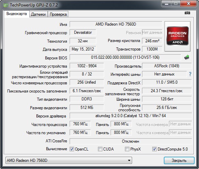Viewport: 199px width, 169px height.
Task: Click the Вычисление label
Action: click(57, 149)
